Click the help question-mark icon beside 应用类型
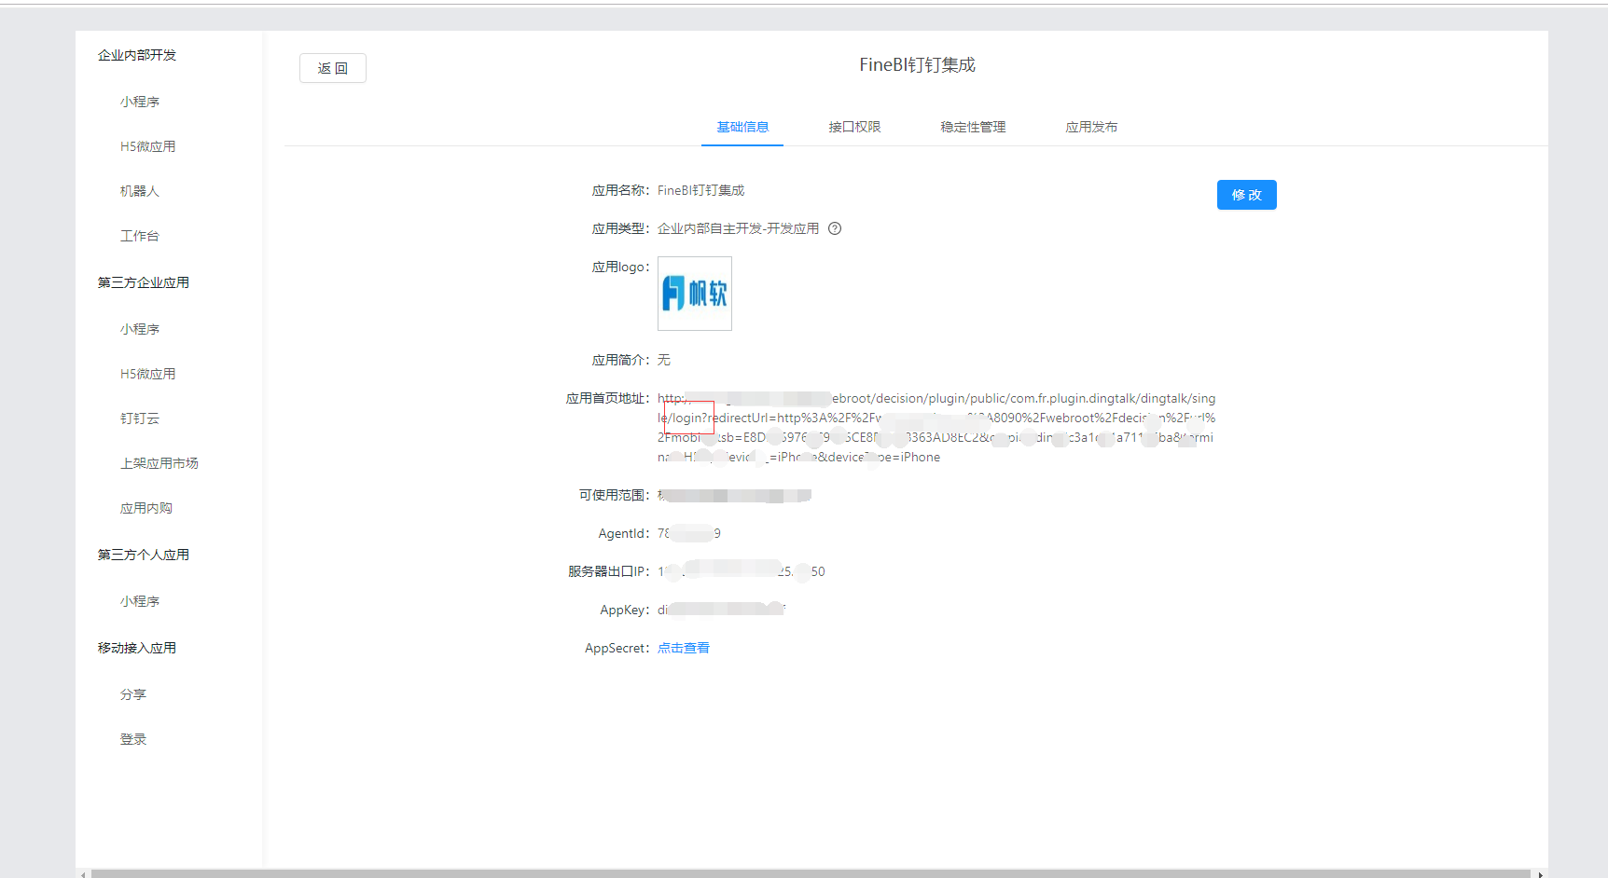Viewport: 1608px width, 878px height. [835, 228]
